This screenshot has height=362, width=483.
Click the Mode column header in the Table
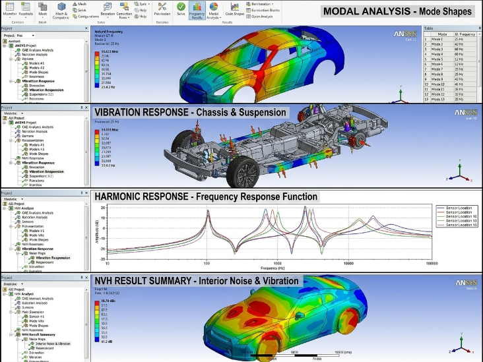[x=442, y=34]
